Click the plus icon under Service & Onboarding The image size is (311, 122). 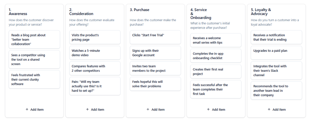click(x=208, y=109)
